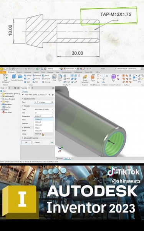Open the Properties panel hamburger menu
Viewport: 144px width, 231px height.
click(x=53, y=88)
